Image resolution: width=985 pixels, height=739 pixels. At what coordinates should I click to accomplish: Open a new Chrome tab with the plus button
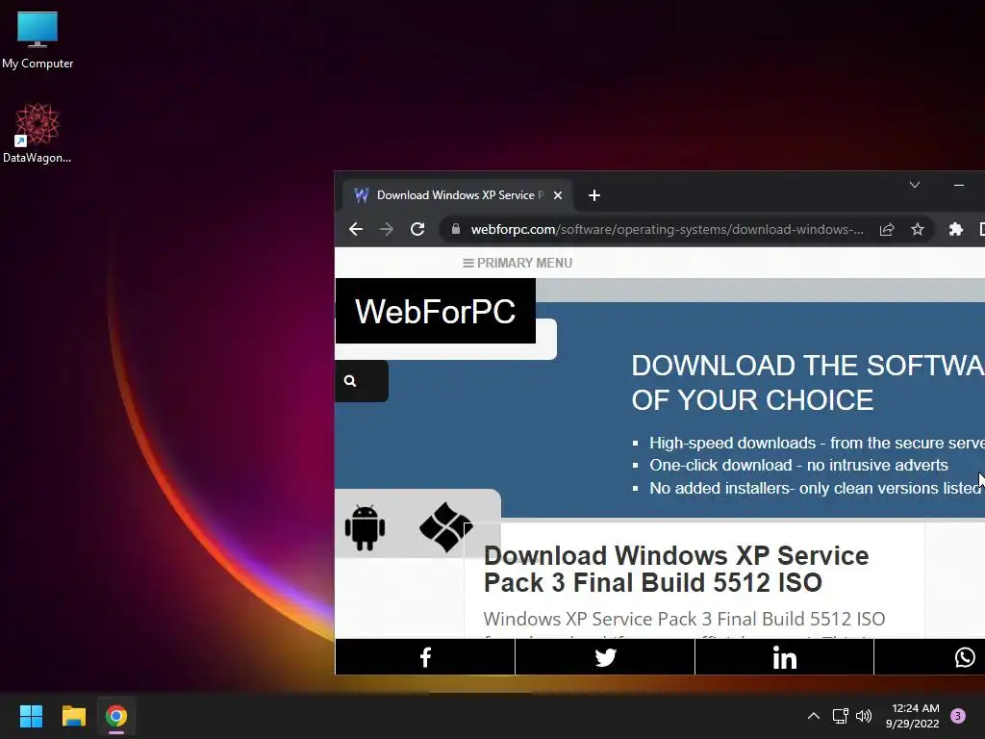[x=594, y=195]
